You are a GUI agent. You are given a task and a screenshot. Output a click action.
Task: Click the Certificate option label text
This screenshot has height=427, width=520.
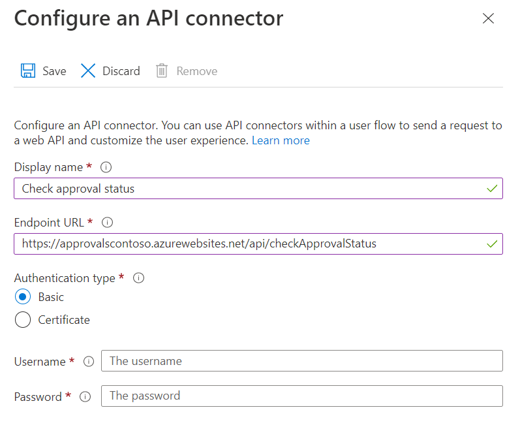64,320
